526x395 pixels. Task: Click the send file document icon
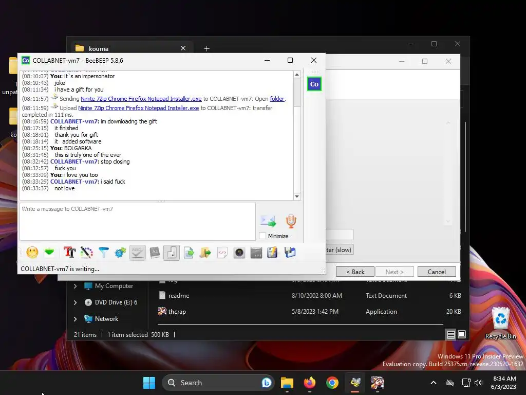[x=189, y=252]
